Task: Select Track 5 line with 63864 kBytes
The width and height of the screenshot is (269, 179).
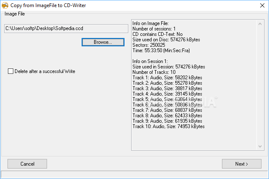Action: [x=167, y=99]
